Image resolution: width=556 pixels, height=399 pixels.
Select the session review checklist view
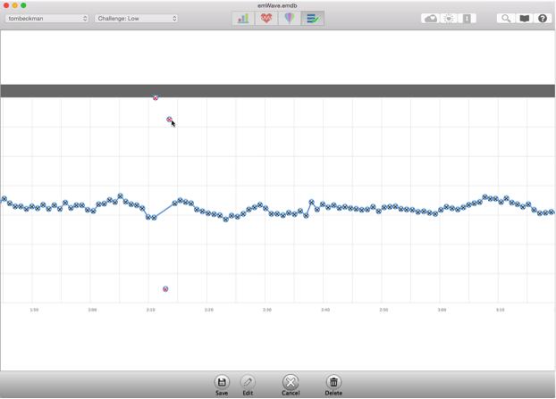point(312,18)
